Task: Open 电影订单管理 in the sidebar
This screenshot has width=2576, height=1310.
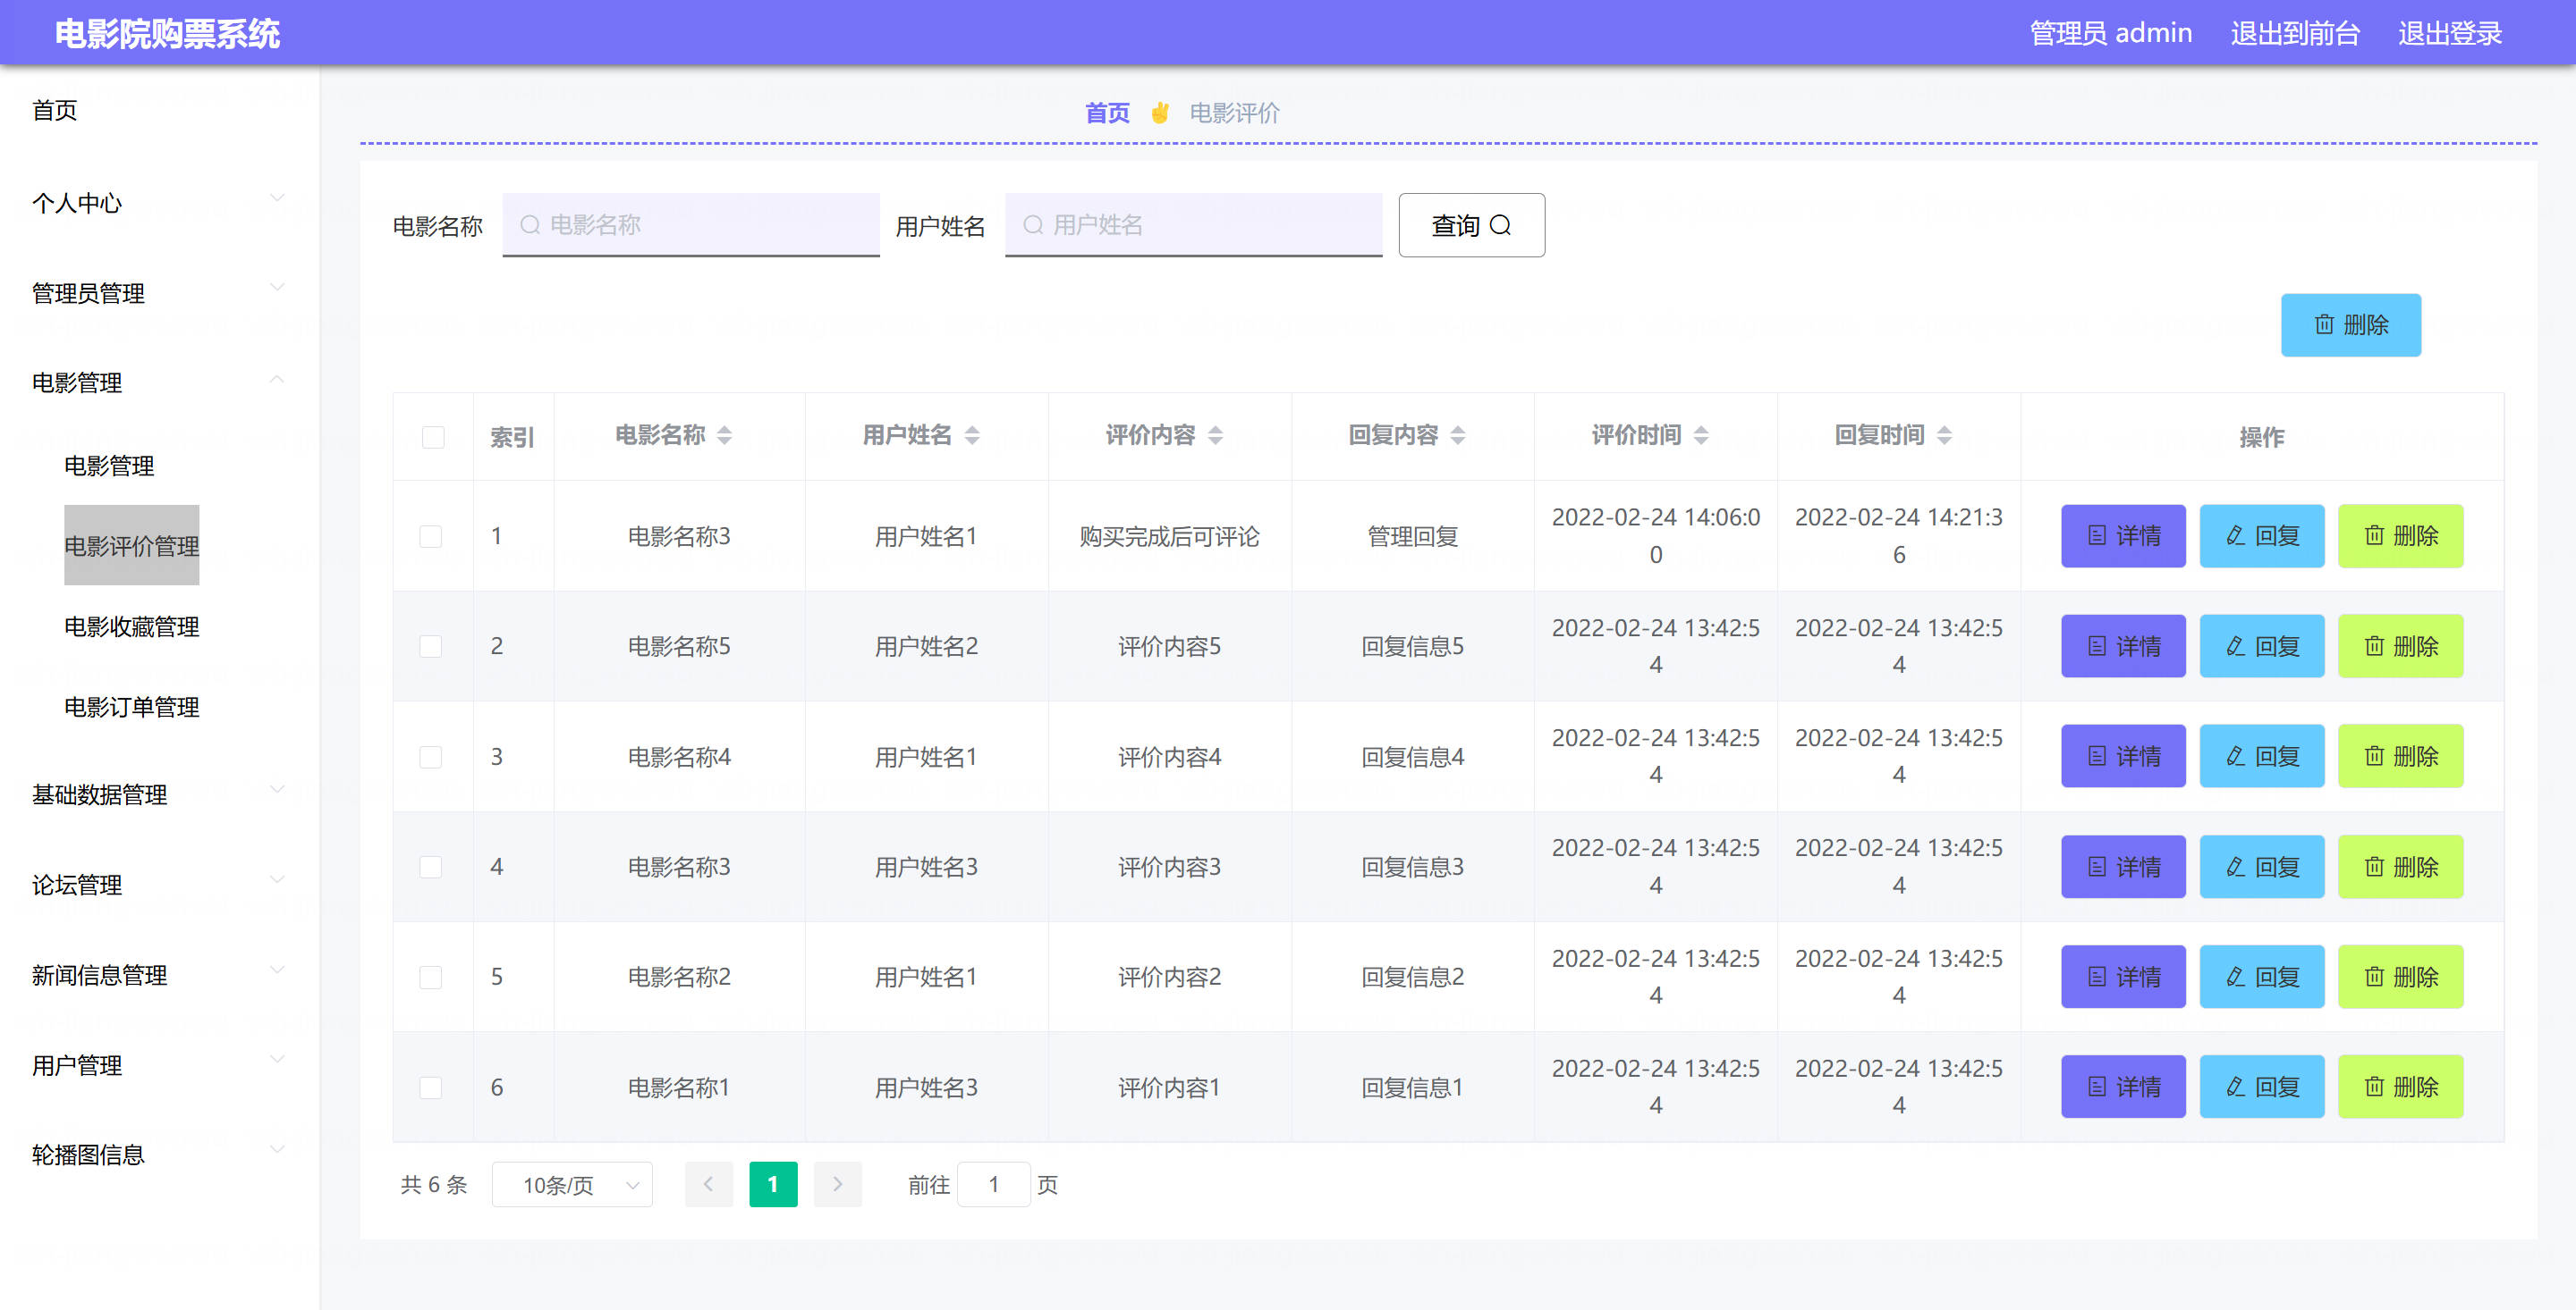Action: coord(131,708)
